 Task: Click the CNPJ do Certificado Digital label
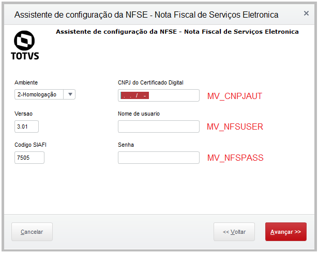(x=150, y=82)
